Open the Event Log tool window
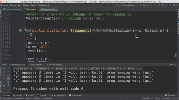Image resolution: width=179 pixels, height=100 pixels. click(170, 95)
